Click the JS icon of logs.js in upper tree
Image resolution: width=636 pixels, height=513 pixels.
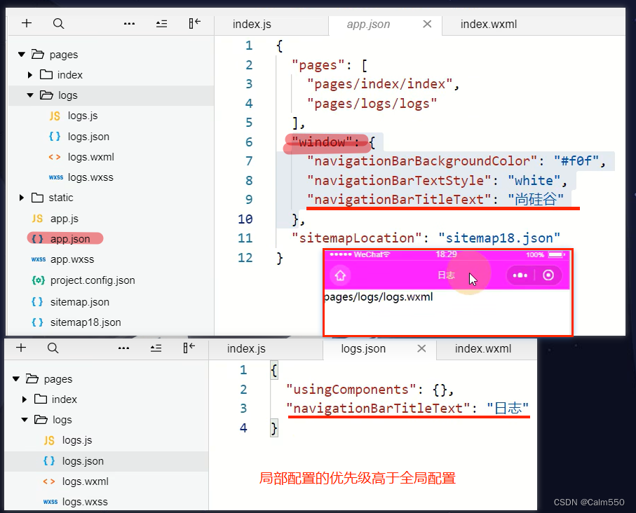pyautogui.click(x=55, y=116)
